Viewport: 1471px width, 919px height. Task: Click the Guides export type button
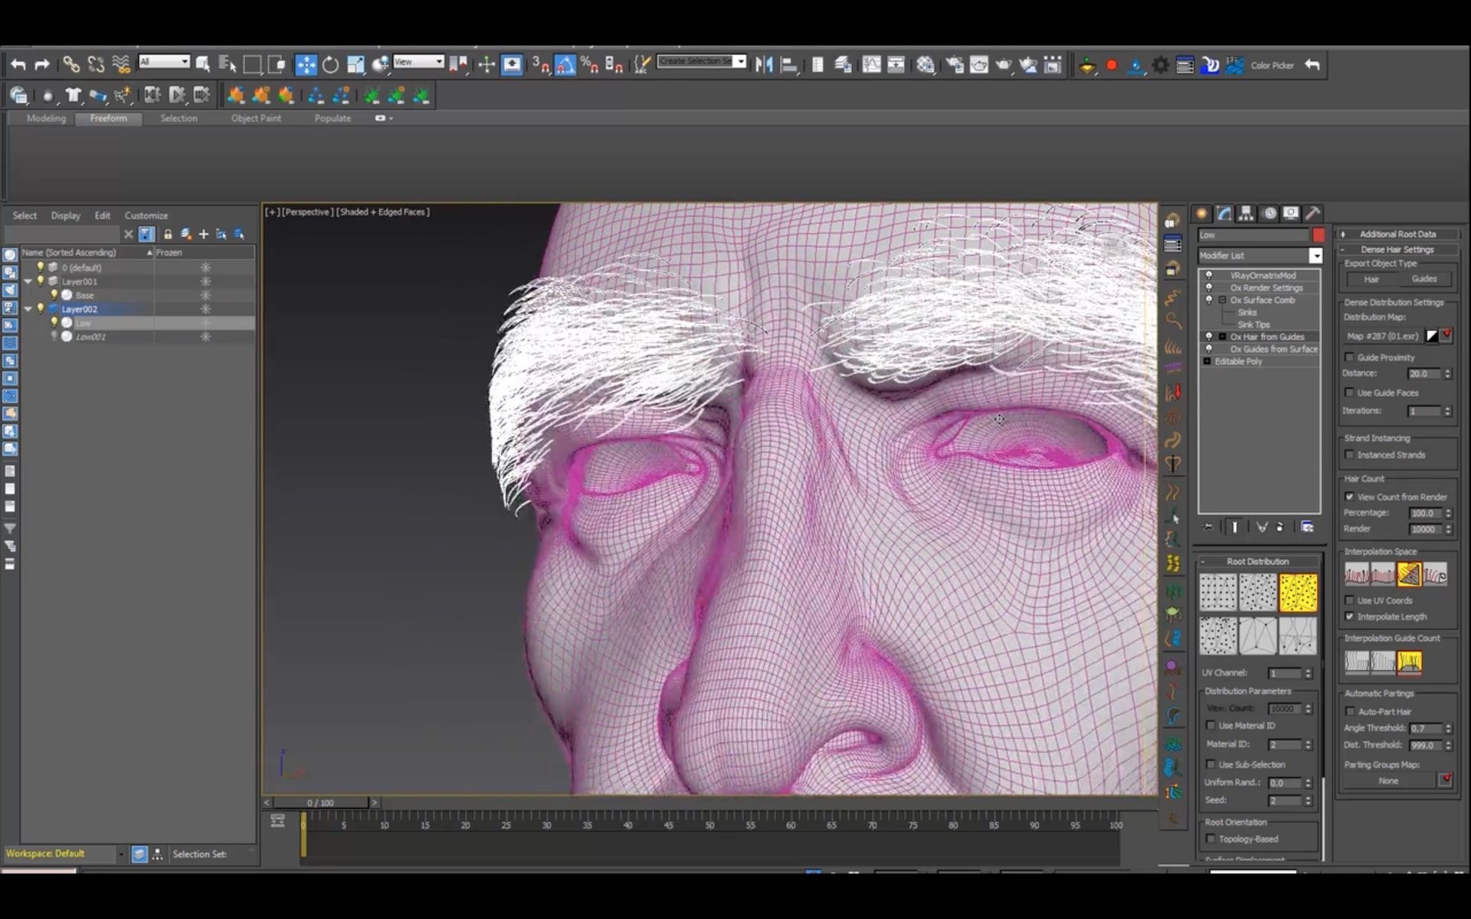coord(1424,280)
